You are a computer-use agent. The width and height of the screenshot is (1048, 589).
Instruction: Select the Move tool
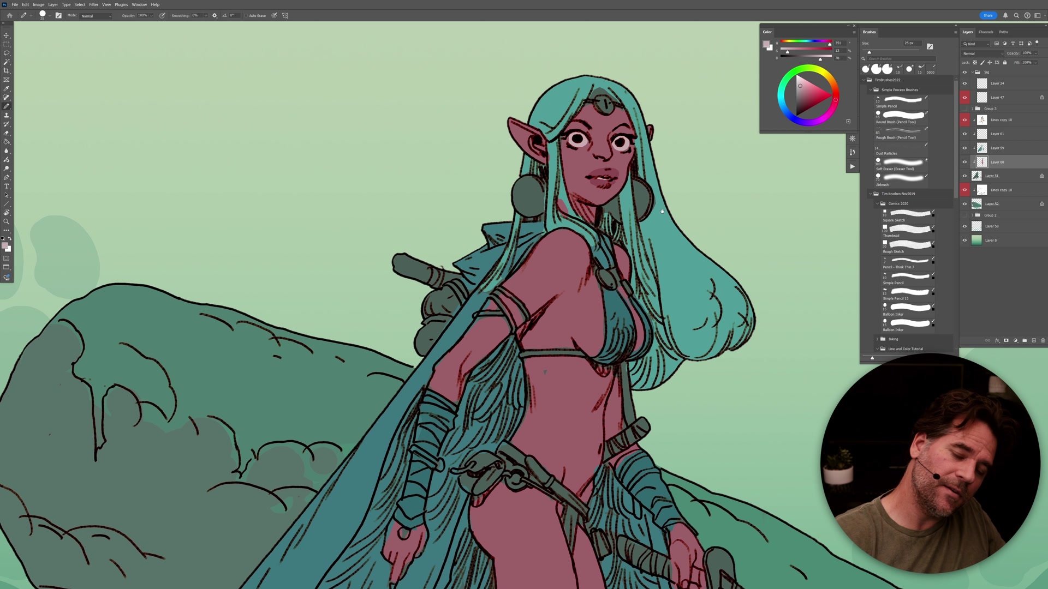(7, 35)
